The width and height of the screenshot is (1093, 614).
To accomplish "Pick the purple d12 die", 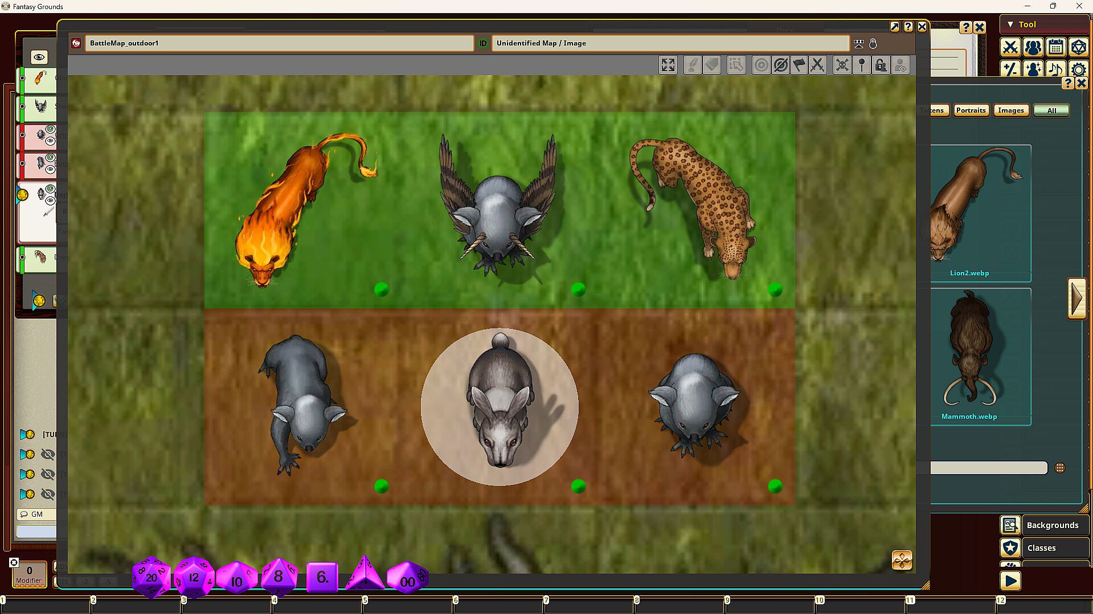I will coord(194,577).
